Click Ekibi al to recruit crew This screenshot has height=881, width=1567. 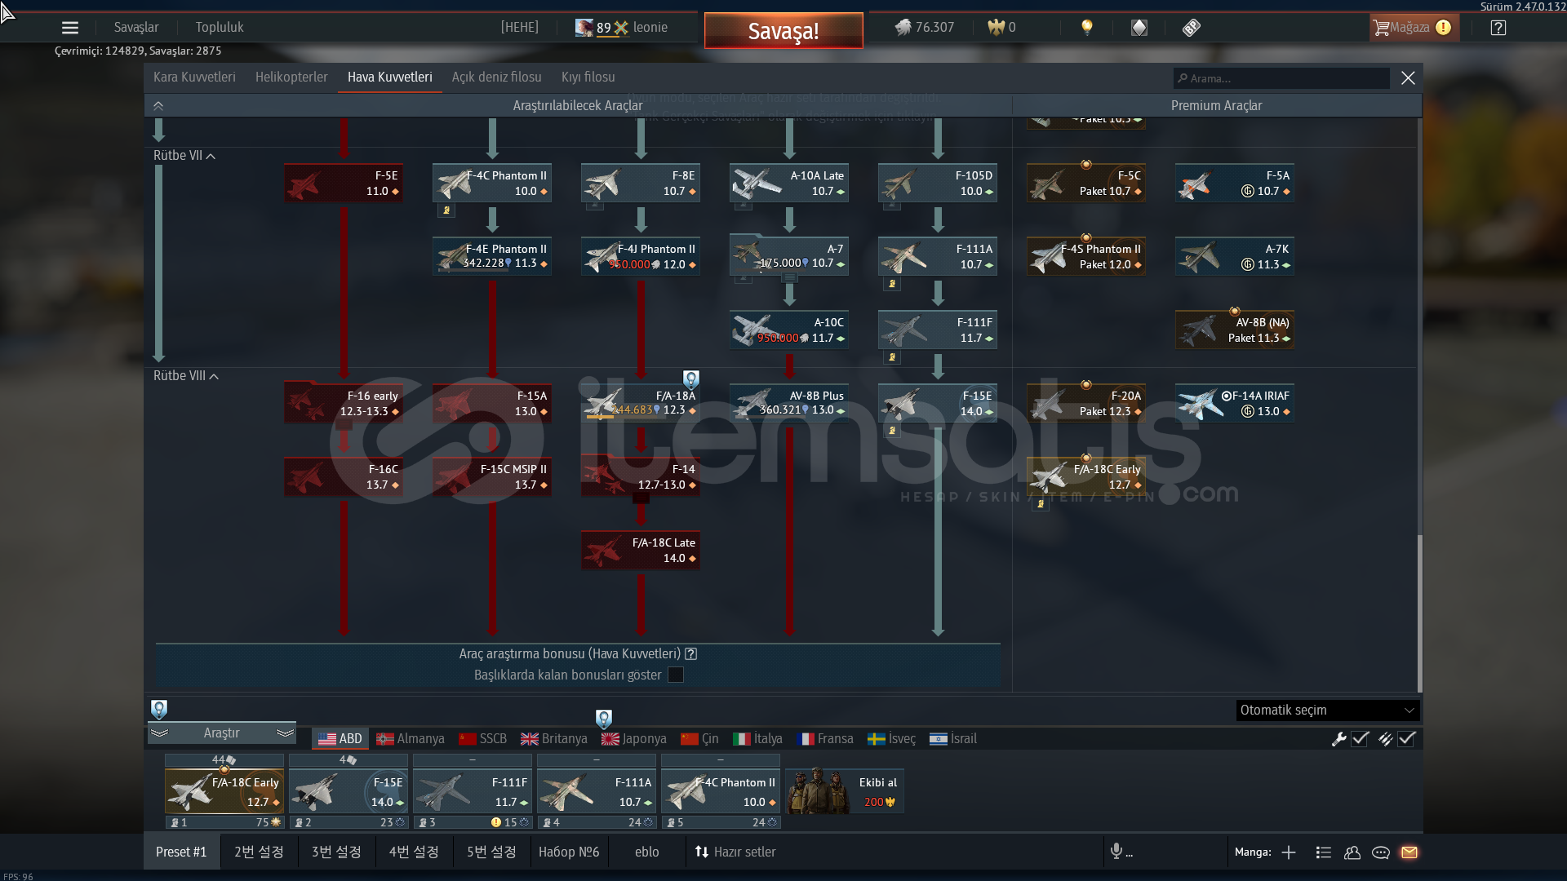(x=845, y=792)
